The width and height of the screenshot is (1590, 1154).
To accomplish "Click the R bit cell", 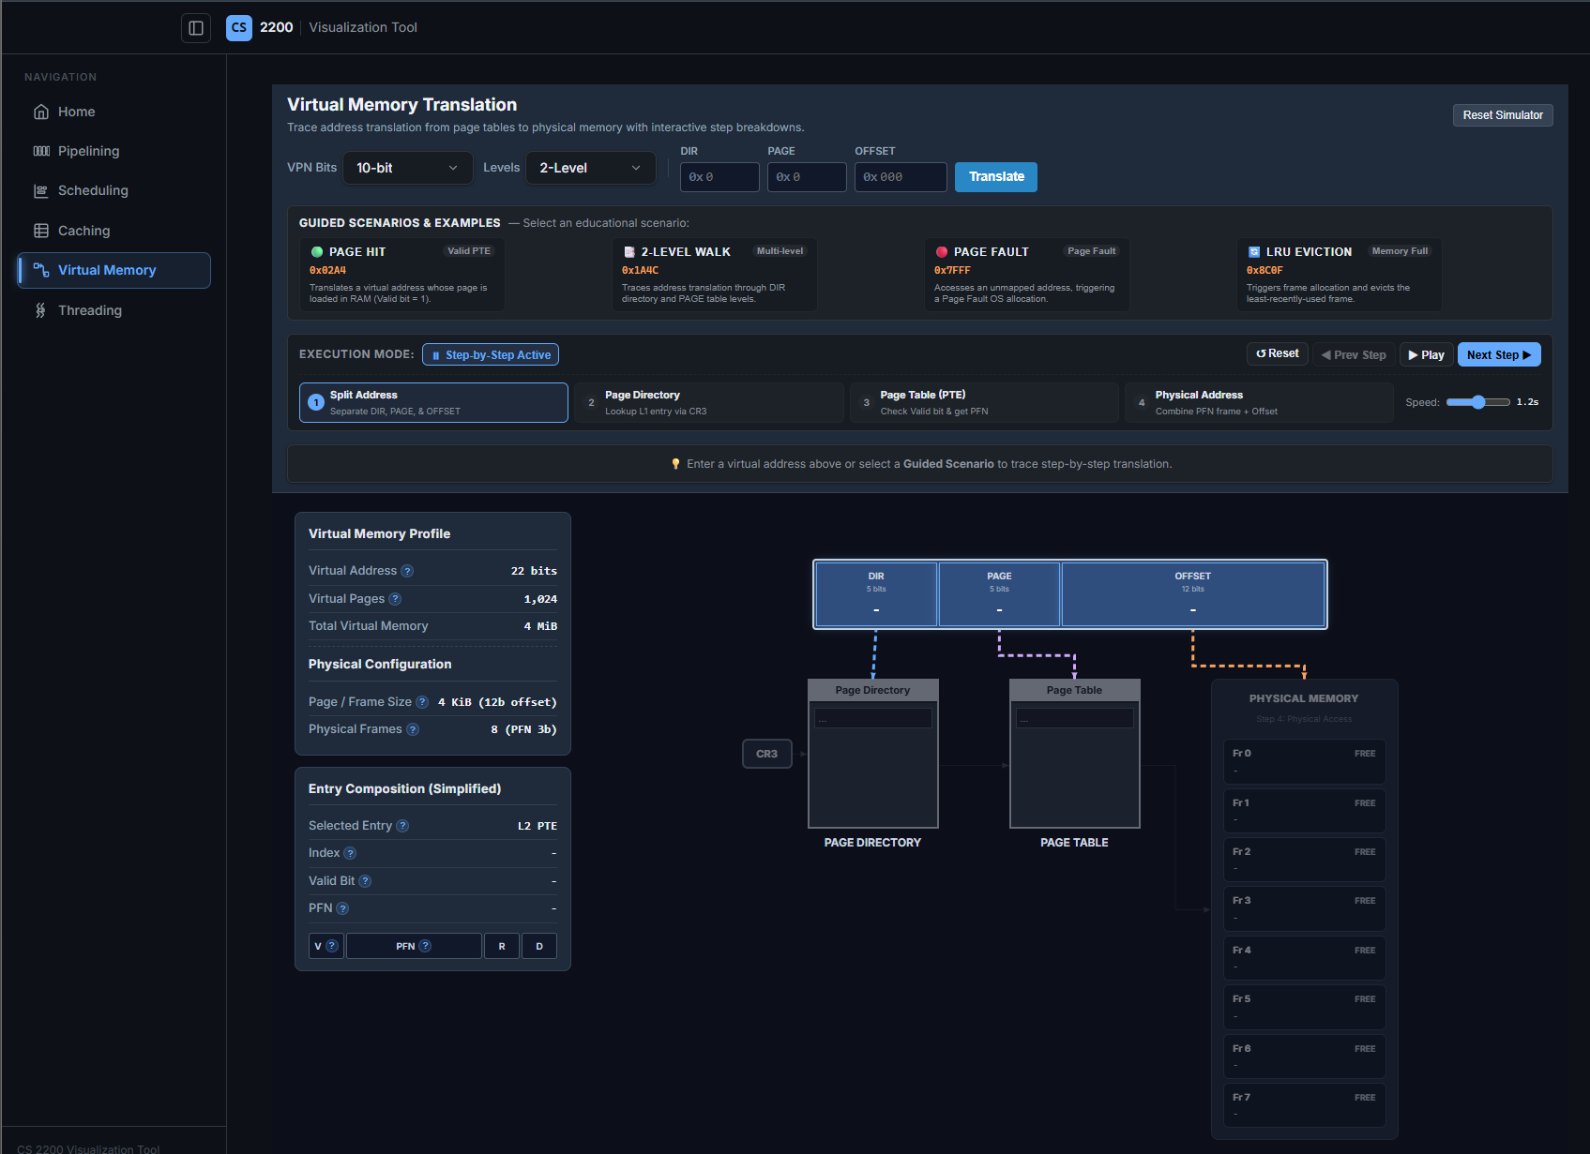I will 502,946.
